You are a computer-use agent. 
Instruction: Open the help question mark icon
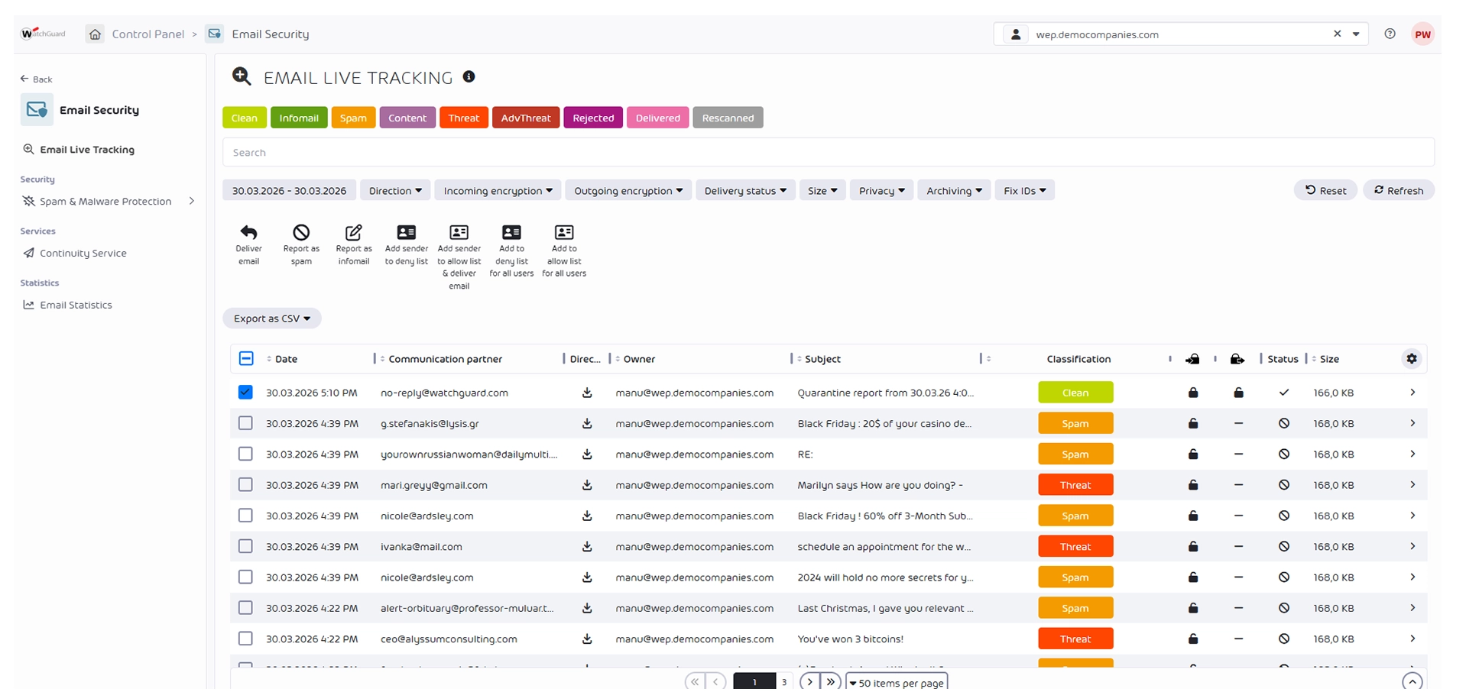pyautogui.click(x=1390, y=34)
